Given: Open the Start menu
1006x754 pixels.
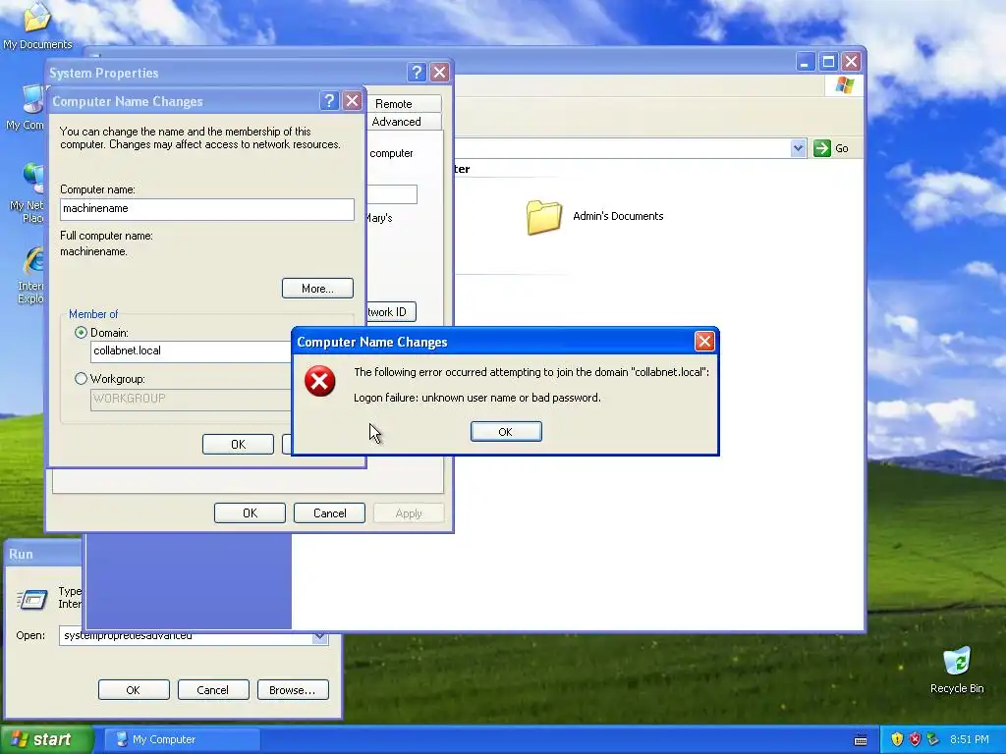Looking at the screenshot, I should point(46,739).
